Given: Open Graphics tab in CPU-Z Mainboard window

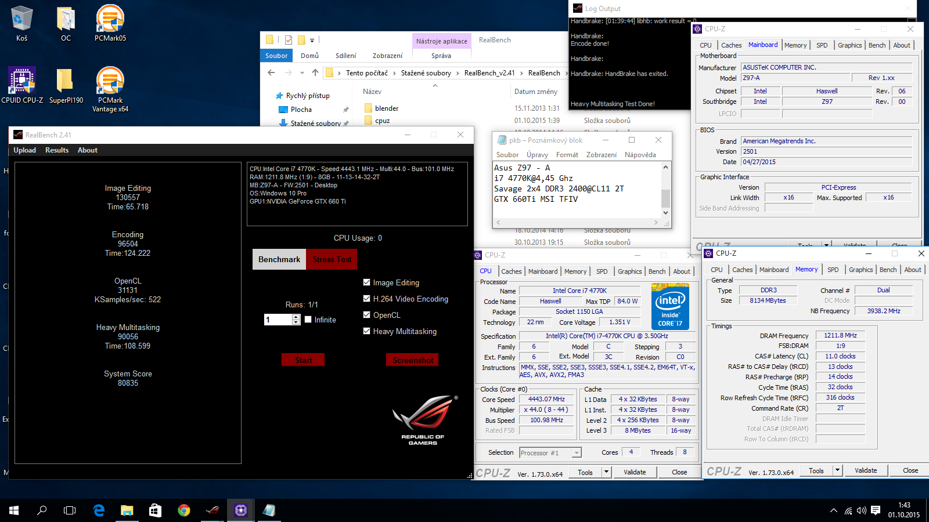Looking at the screenshot, I should point(849,45).
